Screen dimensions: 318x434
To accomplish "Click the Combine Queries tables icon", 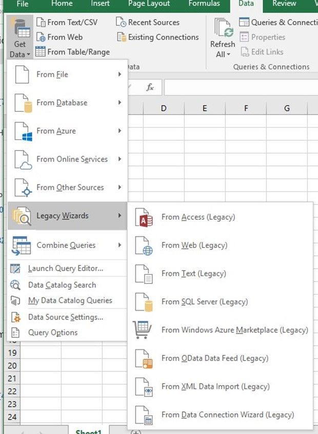I will click(22, 245).
